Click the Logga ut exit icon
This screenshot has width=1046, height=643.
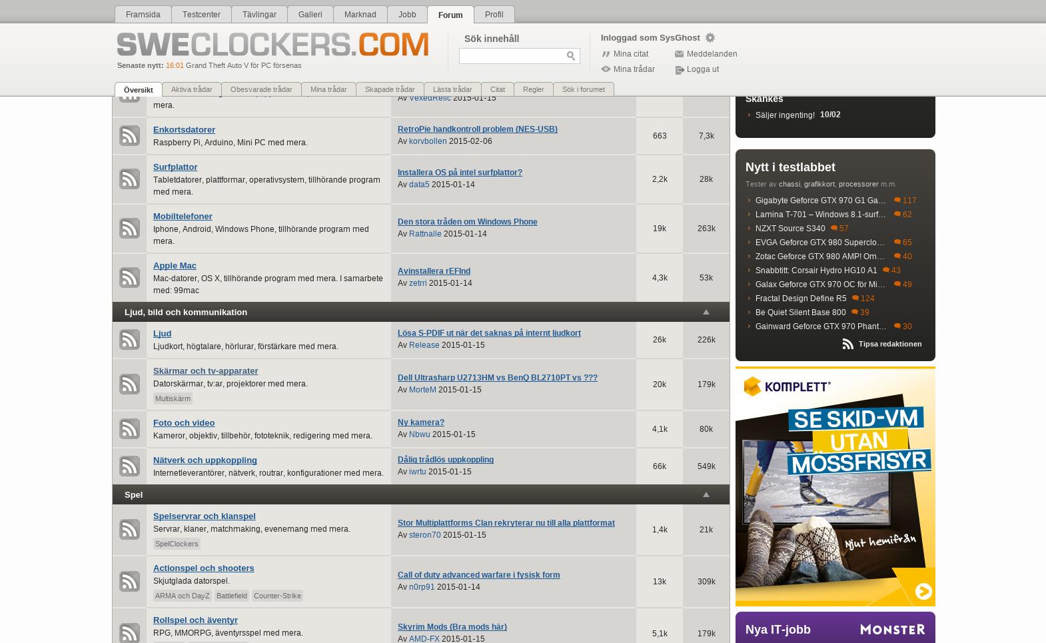[x=680, y=69]
